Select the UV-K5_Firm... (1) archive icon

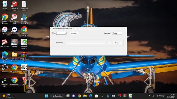coord(24,57)
